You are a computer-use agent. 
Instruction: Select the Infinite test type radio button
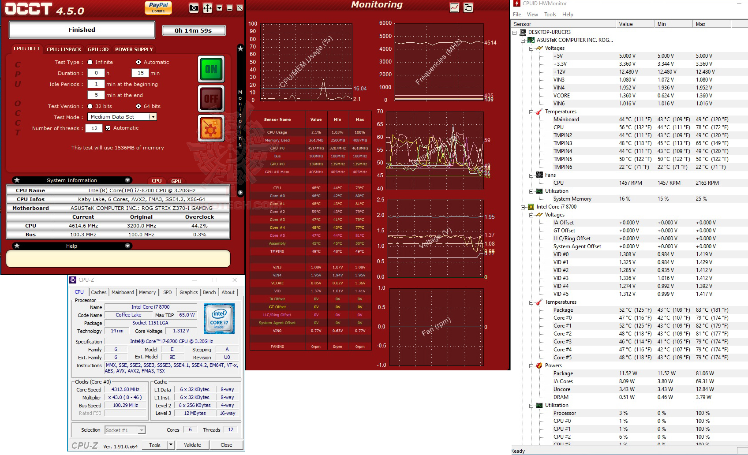[x=90, y=62]
